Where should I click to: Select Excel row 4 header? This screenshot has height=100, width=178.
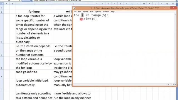[x=2, y=50]
